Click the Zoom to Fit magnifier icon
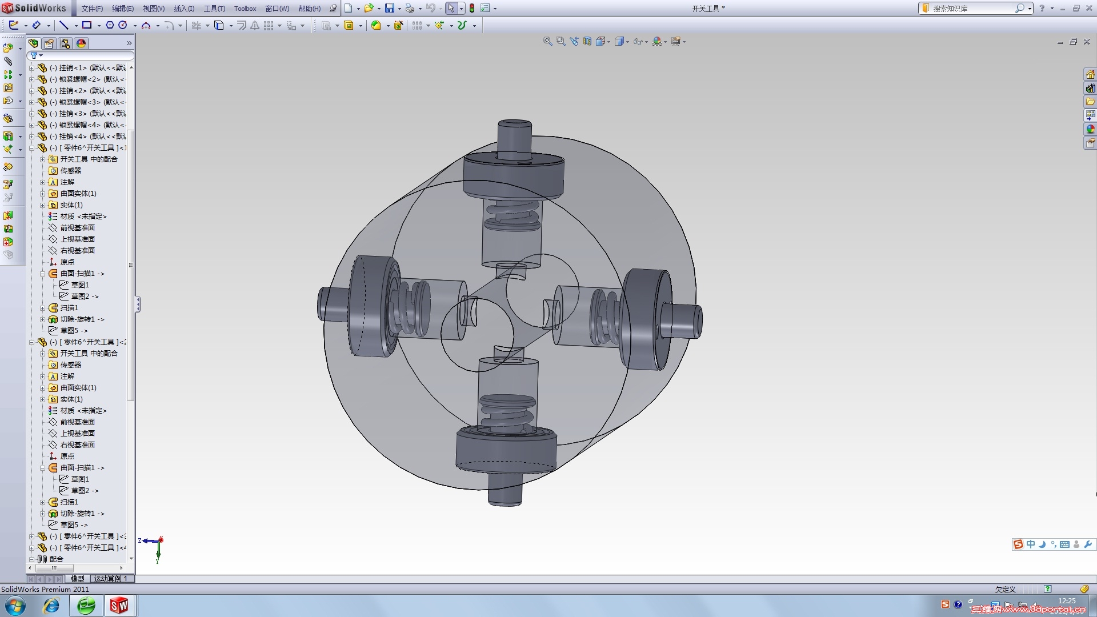Screen dimensions: 1097x617 tap(547, 41)
